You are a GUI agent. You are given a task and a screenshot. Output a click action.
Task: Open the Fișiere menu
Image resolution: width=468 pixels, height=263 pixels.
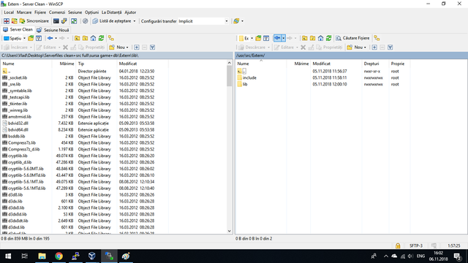(40, 12)
